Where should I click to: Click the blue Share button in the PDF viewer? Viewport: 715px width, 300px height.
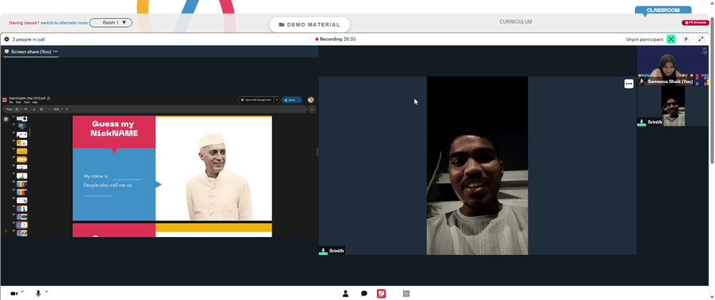292,100
